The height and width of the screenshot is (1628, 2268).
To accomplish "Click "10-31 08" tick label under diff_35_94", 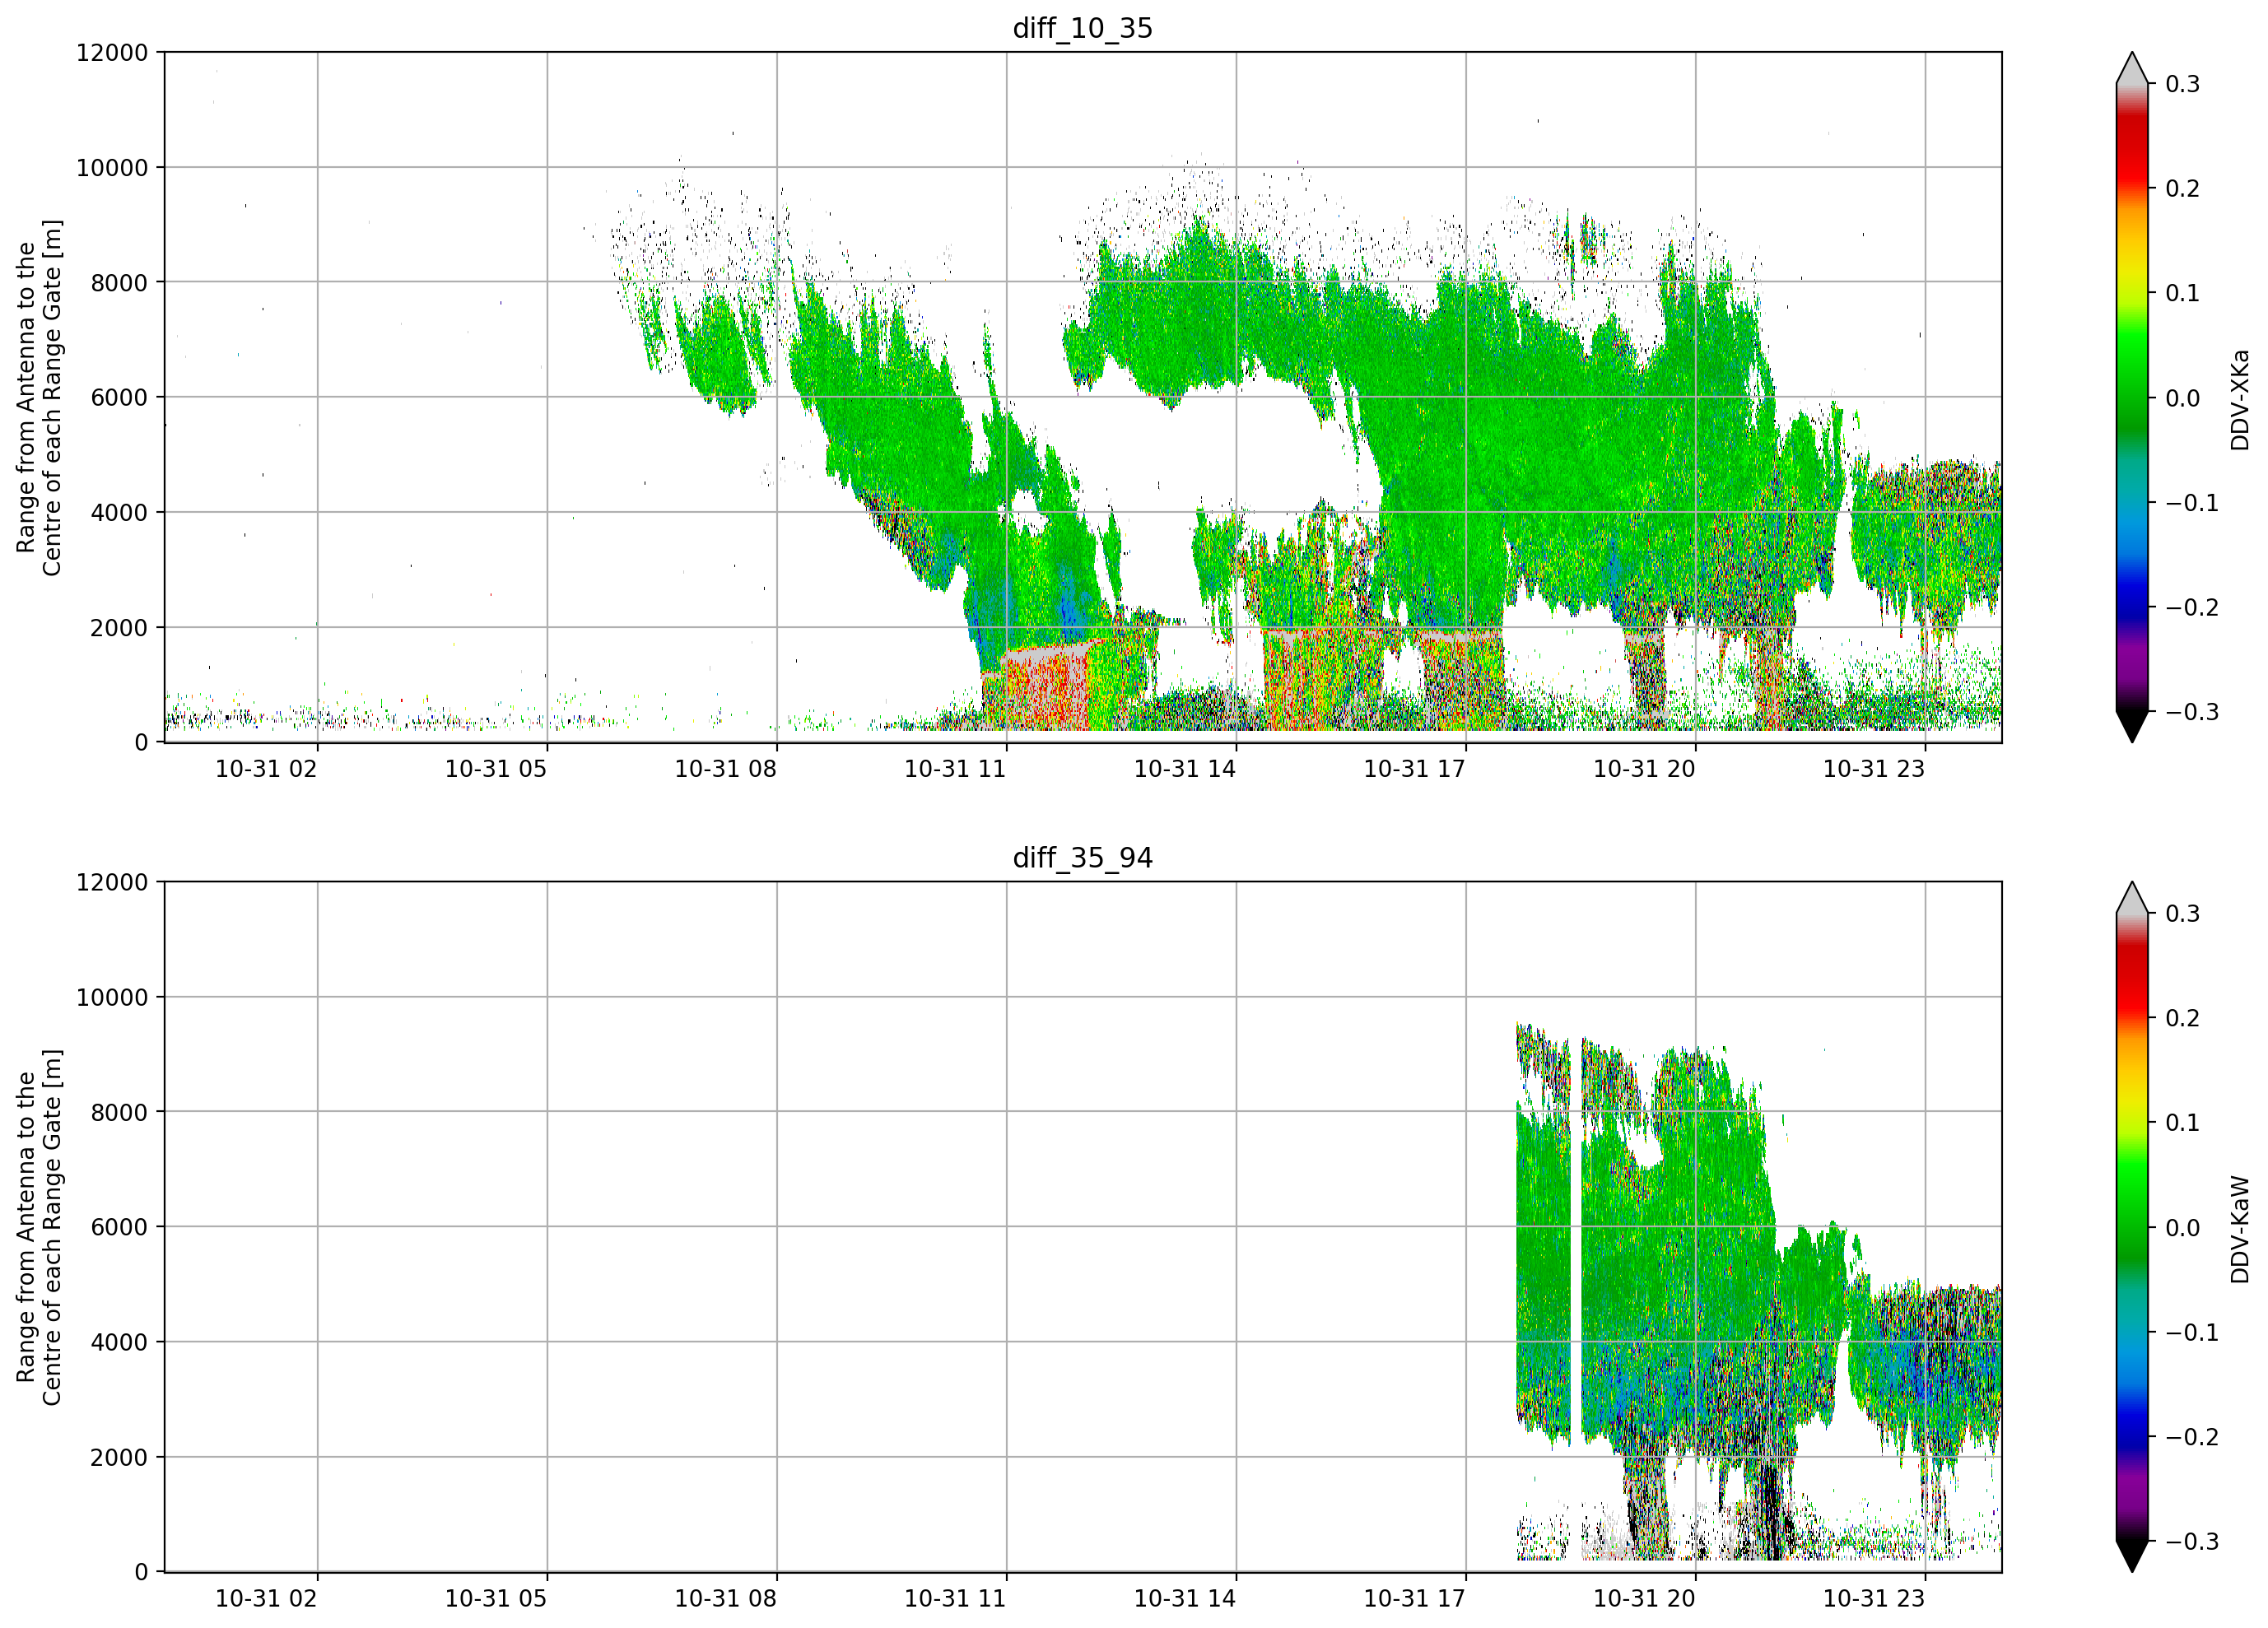I will point(725,1599).
